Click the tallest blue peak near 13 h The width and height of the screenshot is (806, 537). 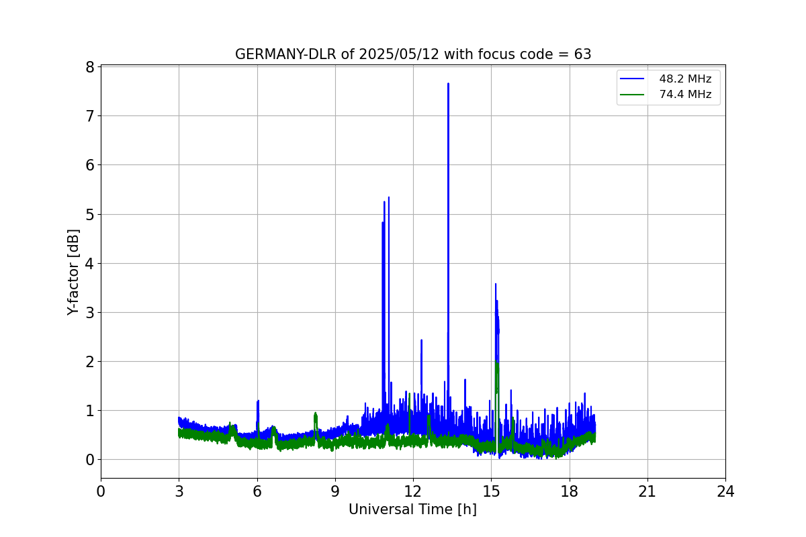(x=448, y=85)
